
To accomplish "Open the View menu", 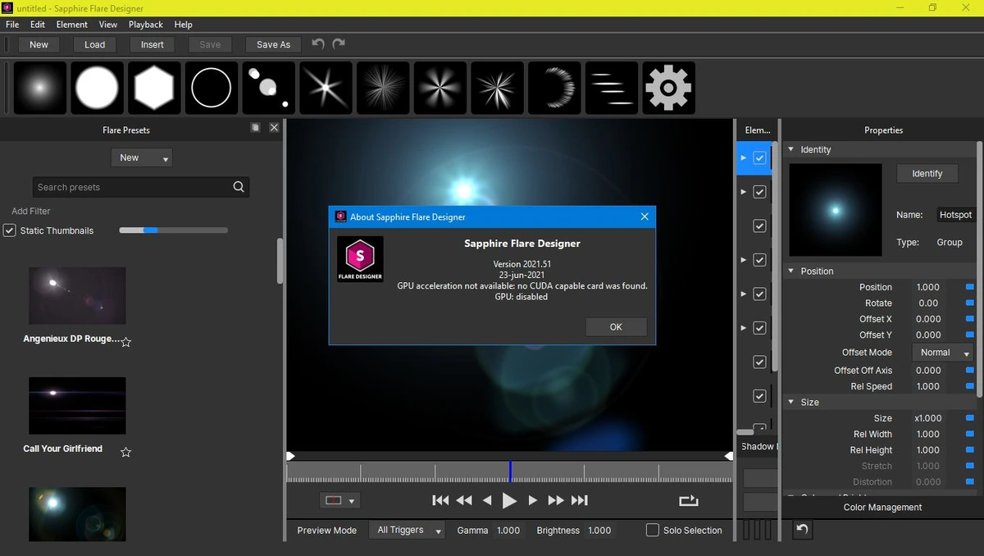I will click(x=108, y=25).
